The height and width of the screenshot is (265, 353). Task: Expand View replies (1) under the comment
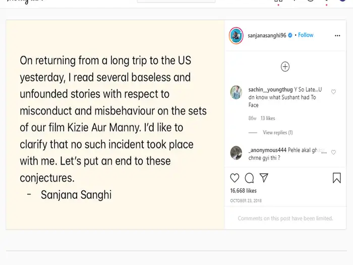(x=277, y=133)
